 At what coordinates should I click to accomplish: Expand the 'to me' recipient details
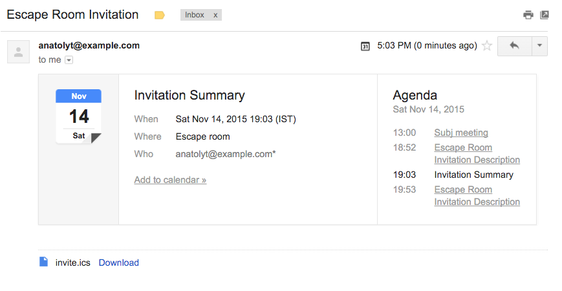point(69,60)
